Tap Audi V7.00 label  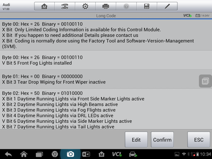[x=6, y=7]
